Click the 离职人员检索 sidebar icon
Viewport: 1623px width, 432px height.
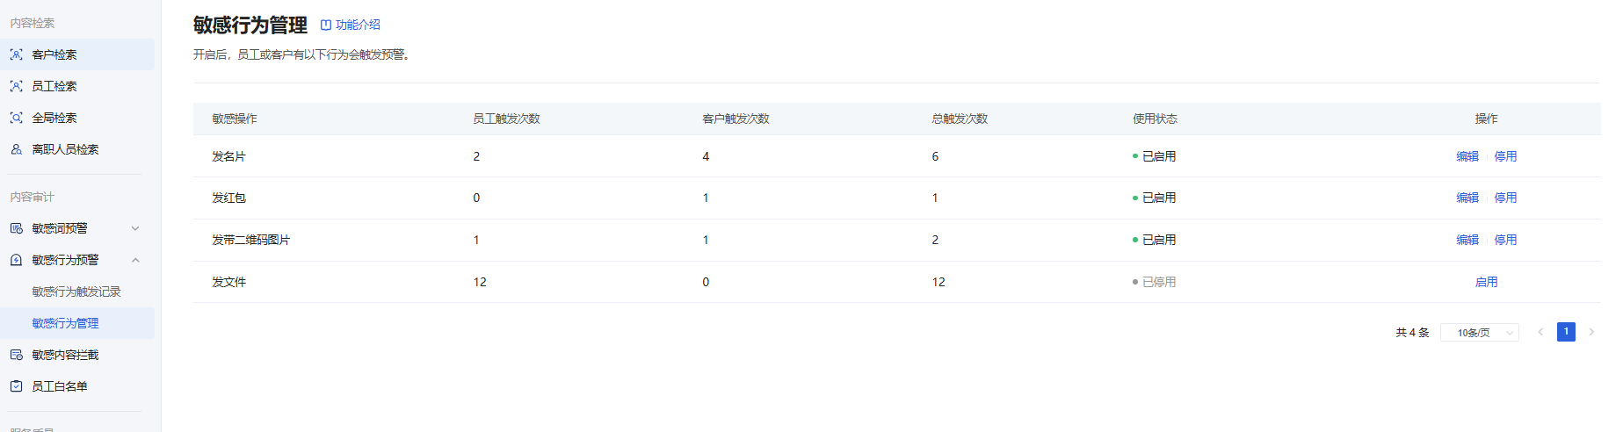(16, 149)
